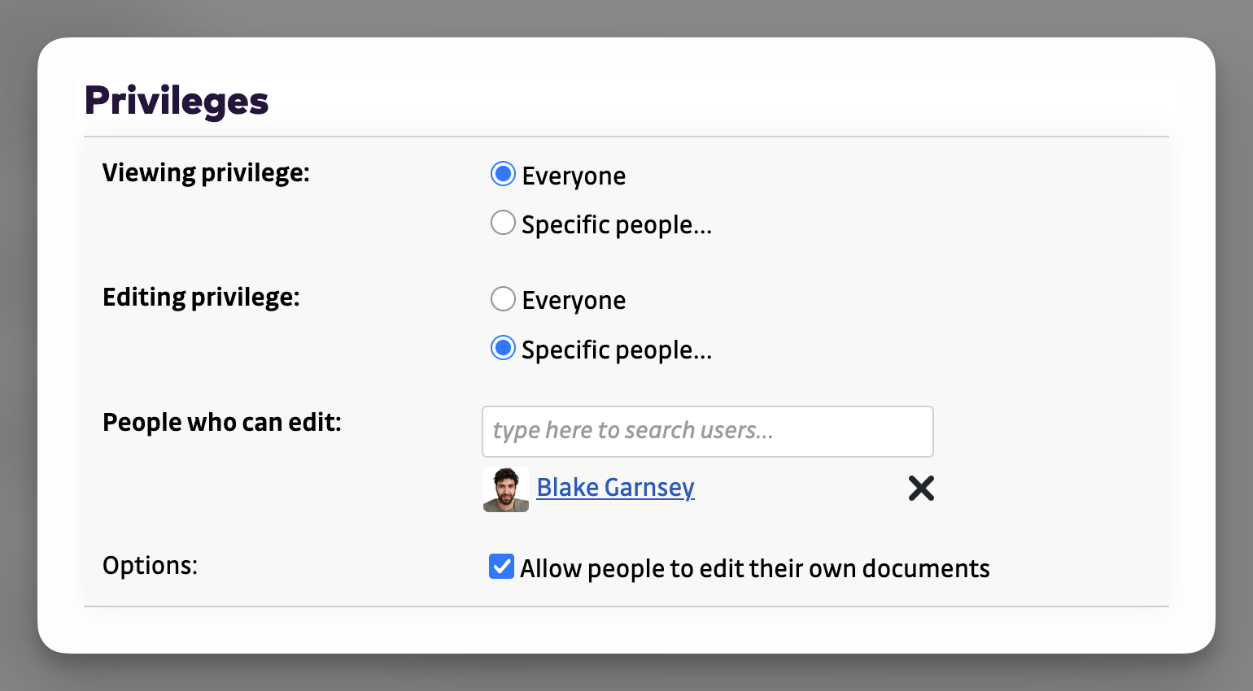Viewport: 1253px width, 691px height.
Task: Click the 'Allow people to edit their own documents' label
Action: click(x=754, y=568)
